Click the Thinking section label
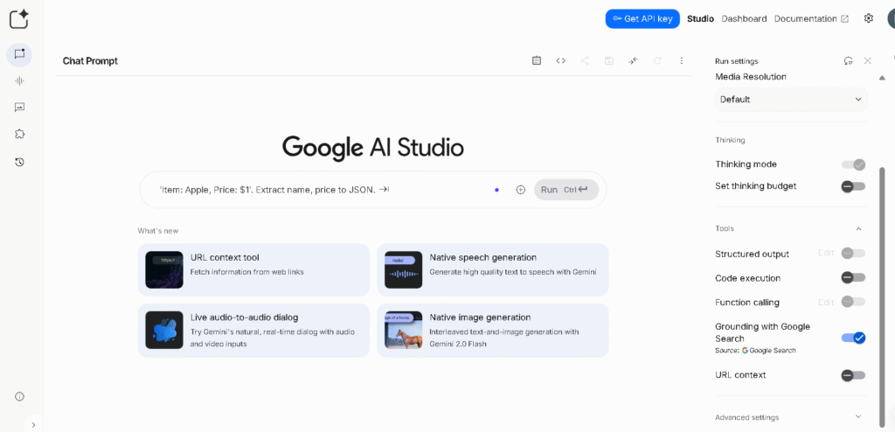 (x=730, y=140)
